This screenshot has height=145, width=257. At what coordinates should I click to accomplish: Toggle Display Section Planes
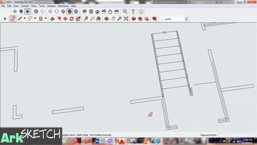point(21,12)
